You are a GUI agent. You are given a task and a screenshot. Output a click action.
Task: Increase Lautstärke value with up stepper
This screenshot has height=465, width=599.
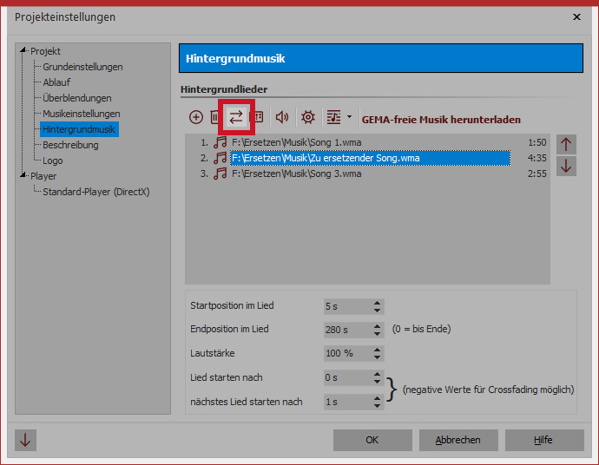[x=377, y=350]
